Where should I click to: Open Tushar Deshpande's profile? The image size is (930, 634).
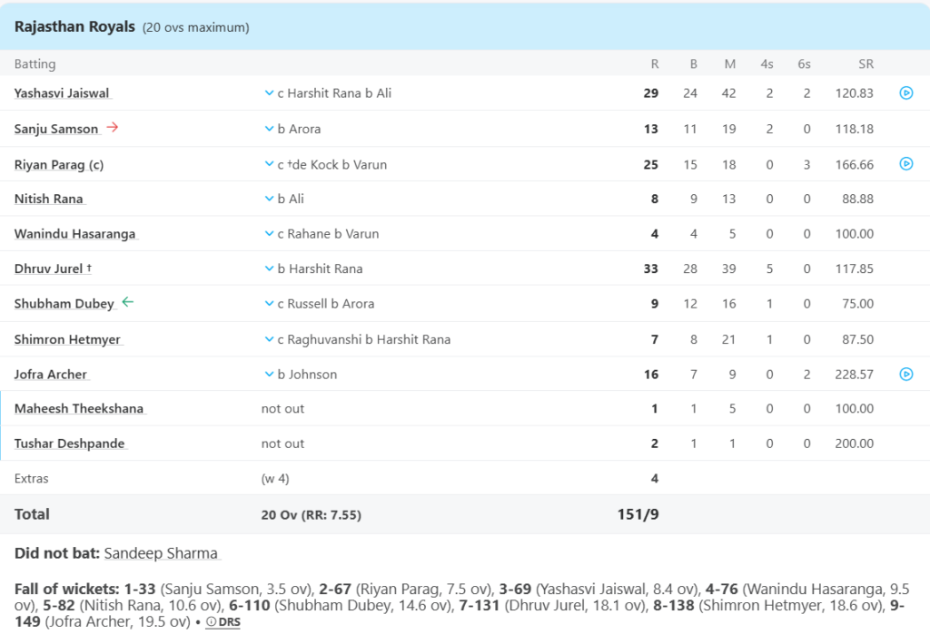(x=70, y=444)
